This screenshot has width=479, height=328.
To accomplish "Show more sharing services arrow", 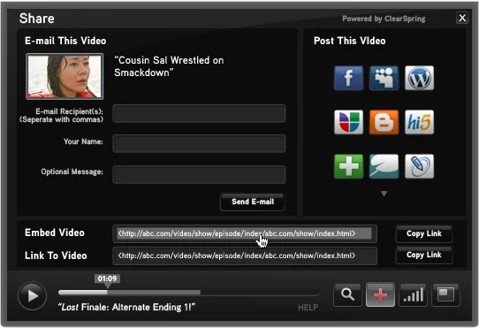I will [384, 194].
